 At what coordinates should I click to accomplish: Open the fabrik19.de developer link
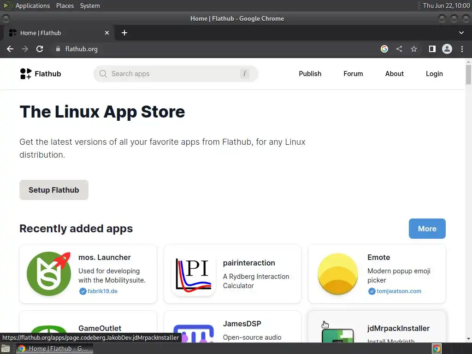point(102,291)
